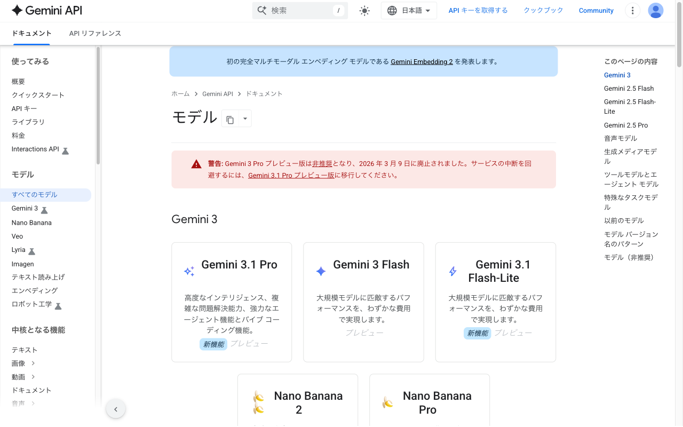Open the Gemini Embedding 2 announcement link
Image resolution: width=683 pixels, height=427 pixels.
(422, 61)
